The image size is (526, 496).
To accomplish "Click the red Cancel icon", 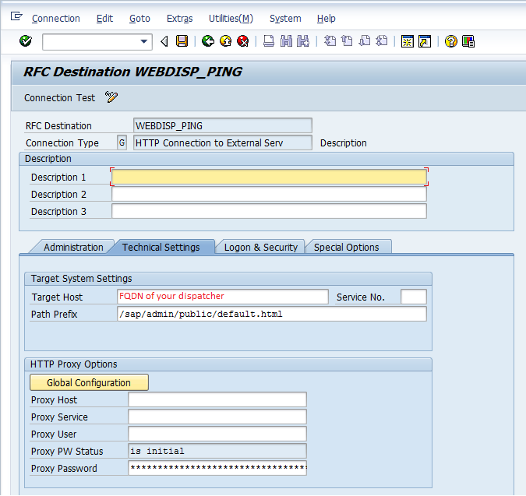I will point(242,41).
